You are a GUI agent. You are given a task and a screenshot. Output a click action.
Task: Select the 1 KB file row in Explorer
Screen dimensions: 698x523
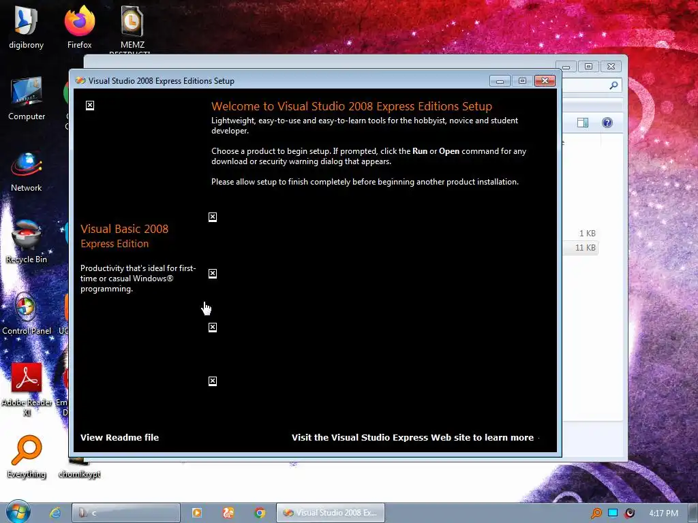click(x=581, y=234)
